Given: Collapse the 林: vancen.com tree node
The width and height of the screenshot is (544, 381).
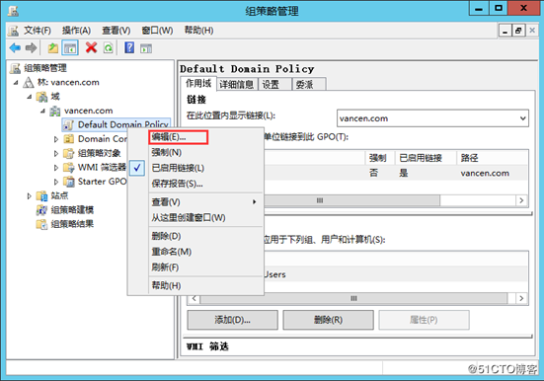Looking at the screenshot, I should (x=16, y=83).
